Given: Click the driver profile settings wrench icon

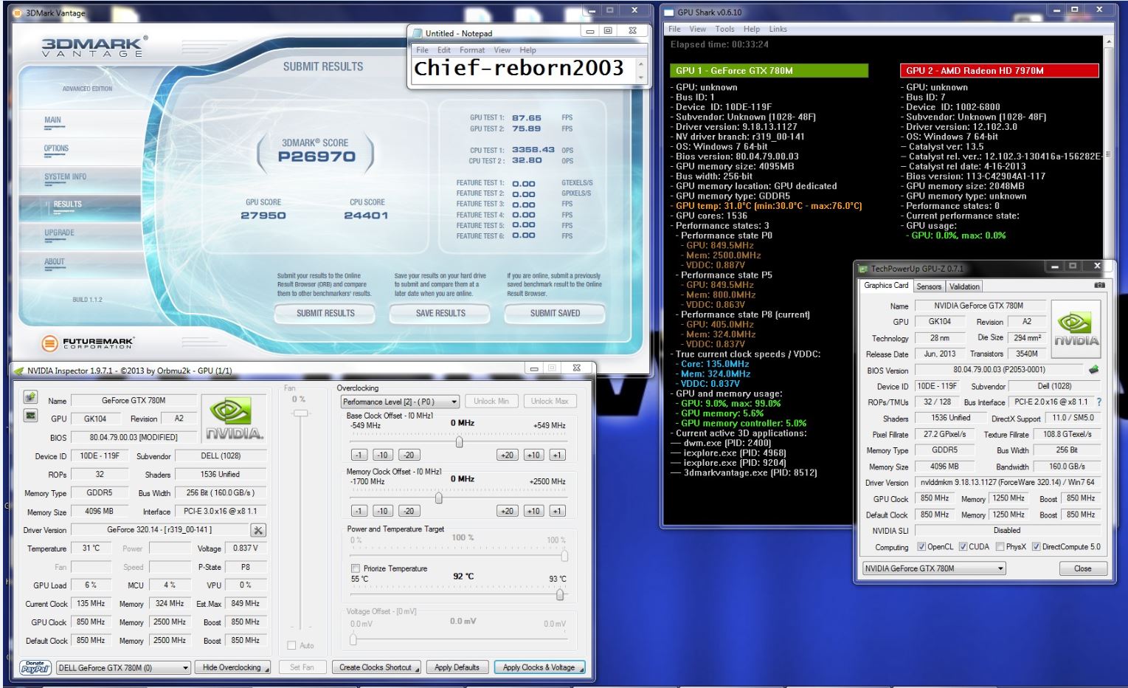Looking at the screenshot, I should tap(257, 530).
